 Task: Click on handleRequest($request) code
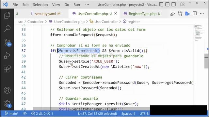91,35
